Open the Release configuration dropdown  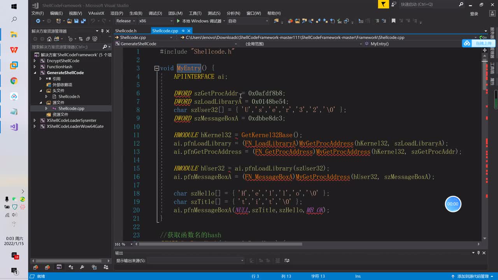pos(125,21)
